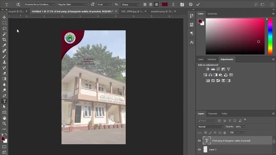Viewport: 276px width, 155px height.
Task: Select the Rectangle shape tool
Action: point(4,112)
